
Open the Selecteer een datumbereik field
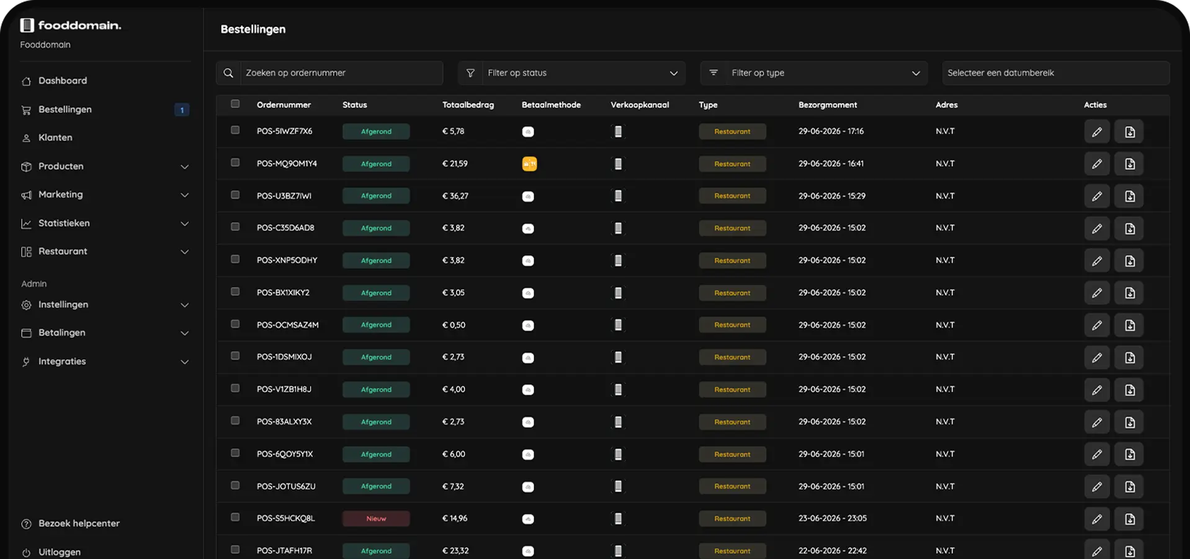[1056, 73]
